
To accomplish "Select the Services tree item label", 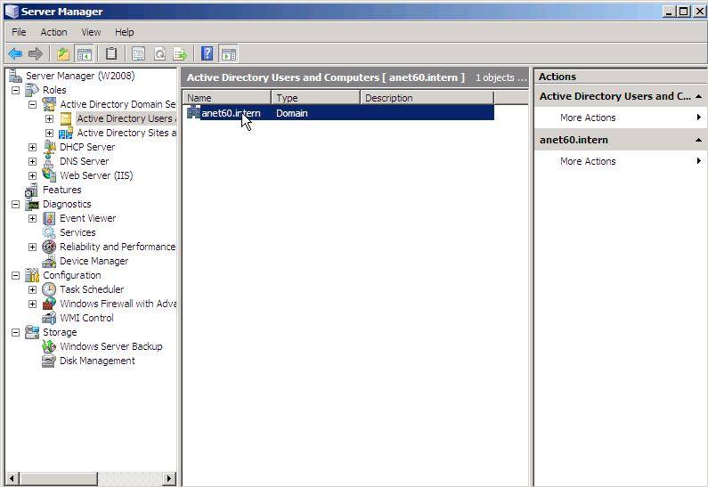I will 77,232.
